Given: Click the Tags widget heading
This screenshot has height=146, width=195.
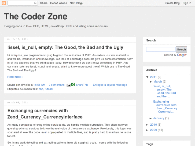Looking at the screenshot, I should 150,144.
